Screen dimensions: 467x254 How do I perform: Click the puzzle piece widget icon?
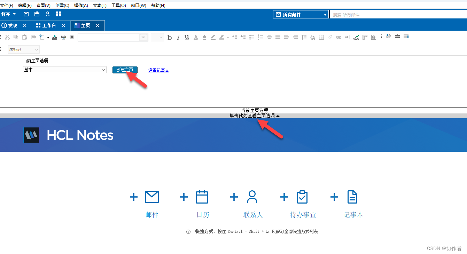pos(388,36)
